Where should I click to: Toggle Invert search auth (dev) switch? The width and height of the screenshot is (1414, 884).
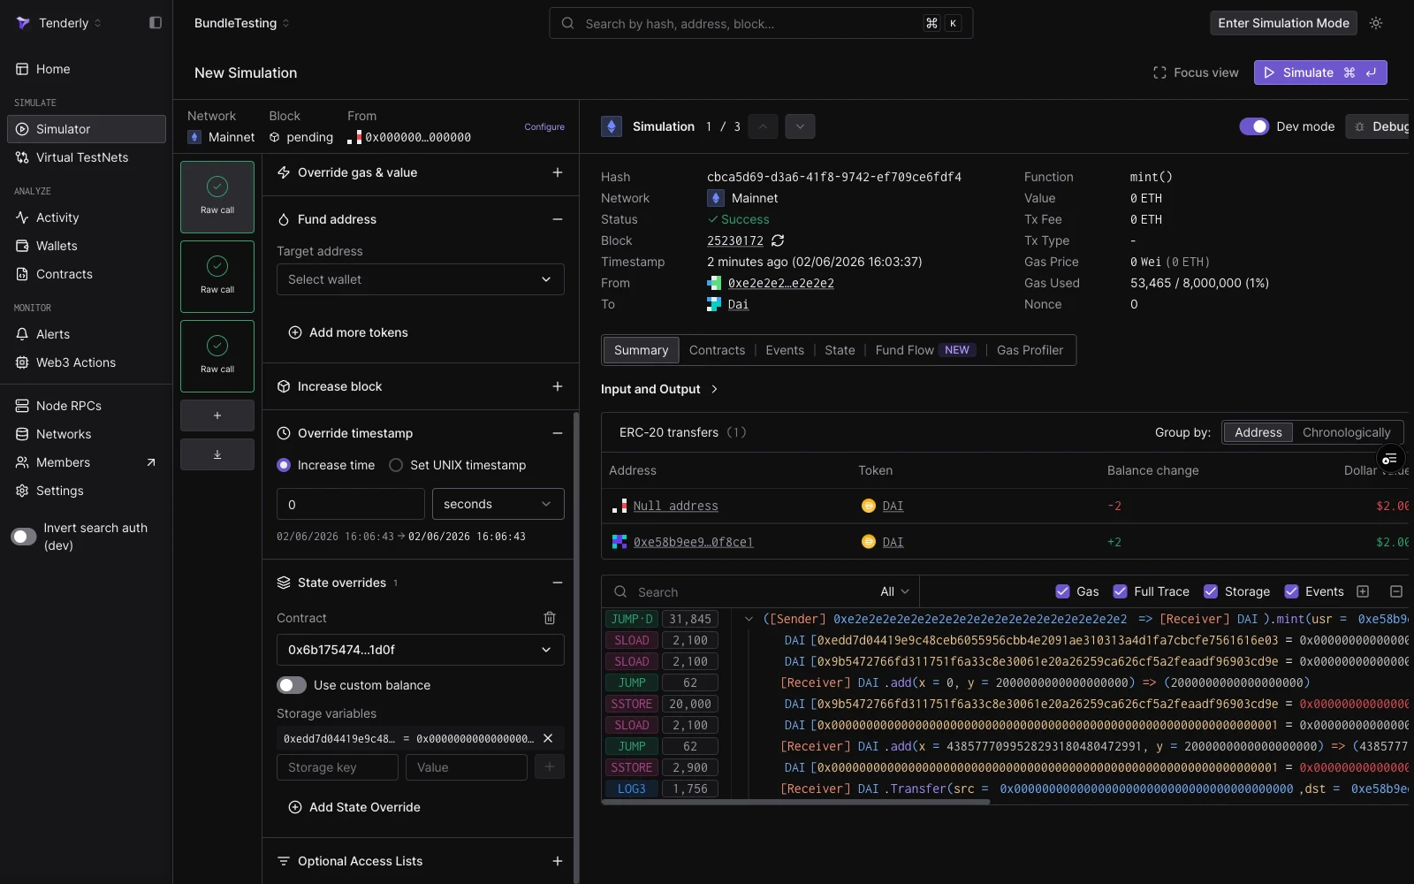pos(24,537)
